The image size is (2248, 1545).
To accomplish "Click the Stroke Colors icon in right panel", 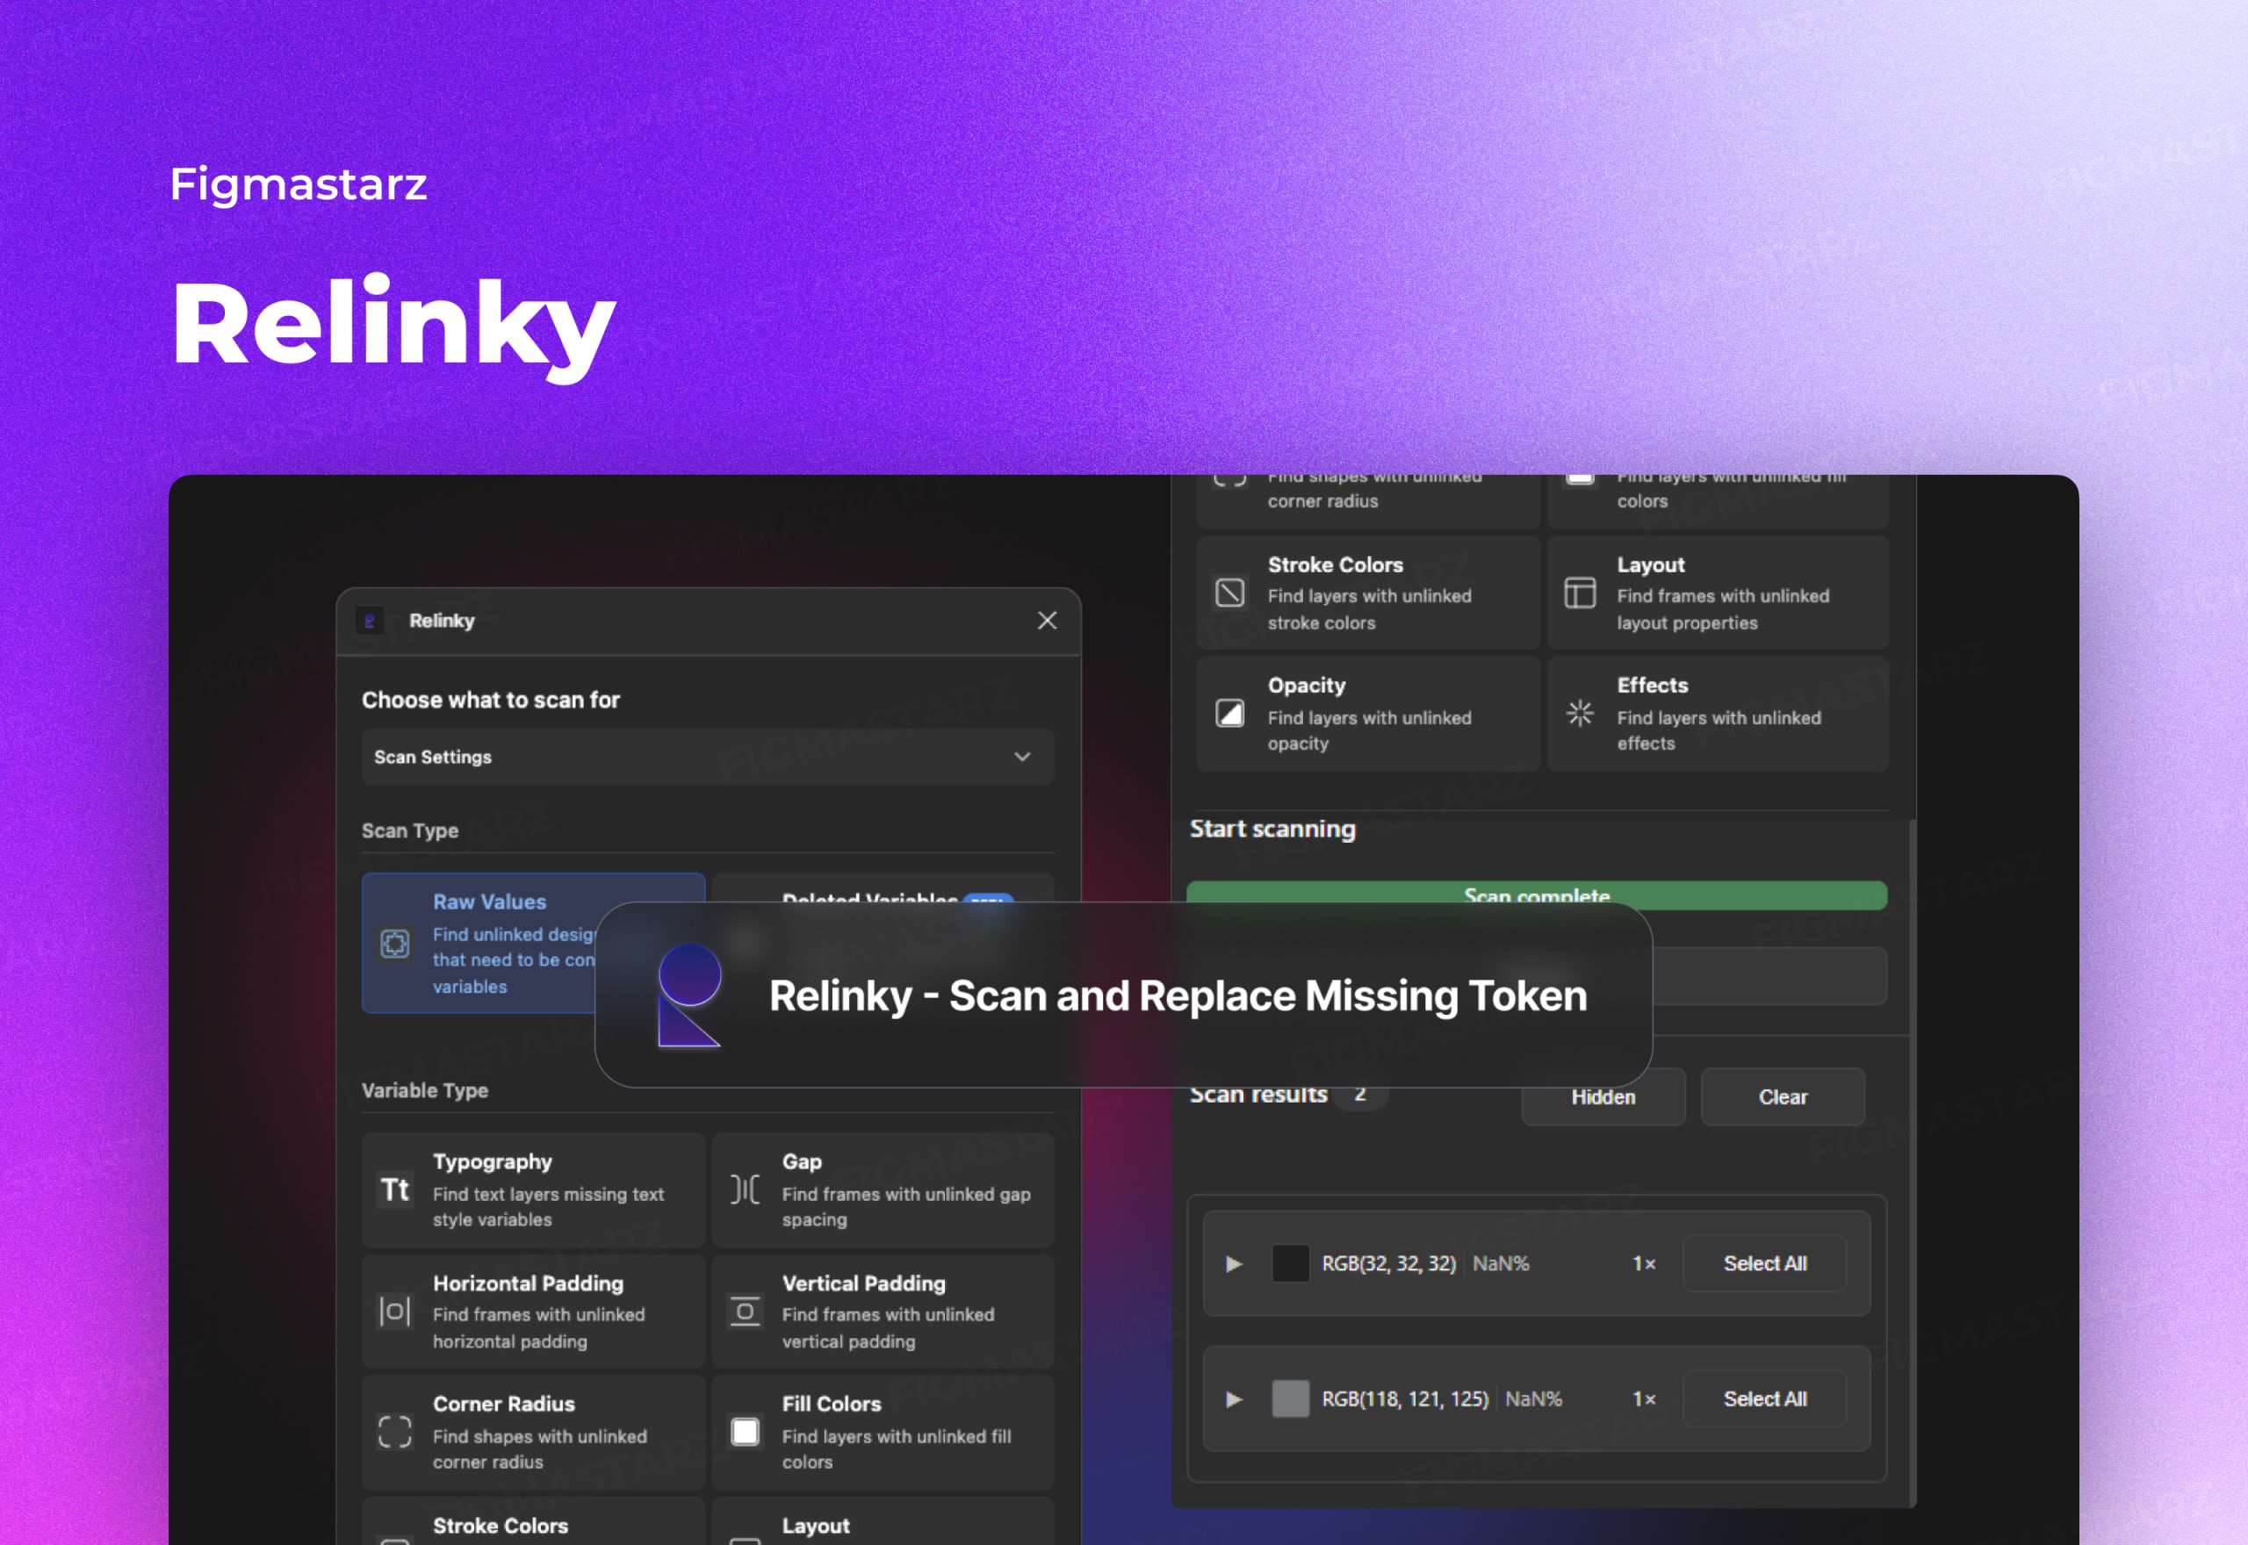I will click(x=1229, y=593).
